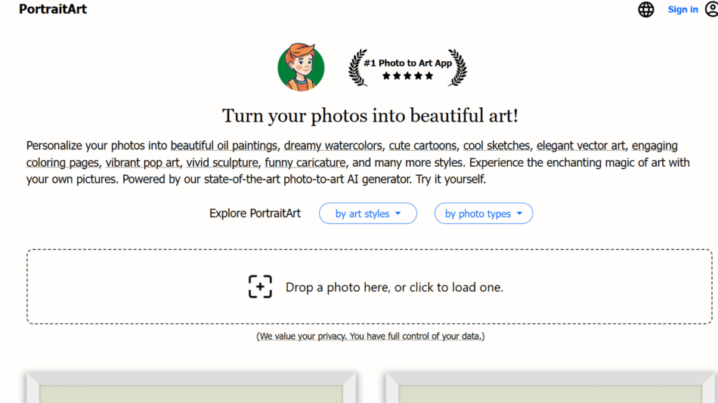The width and height of the screenshot is (718, 403).
Task: Select the vibrant pop art link
Action: [142, 162]
